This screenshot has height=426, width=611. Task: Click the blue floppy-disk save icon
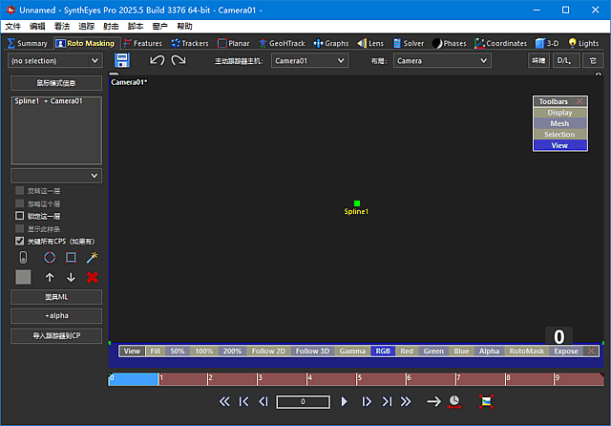point(122,60)
